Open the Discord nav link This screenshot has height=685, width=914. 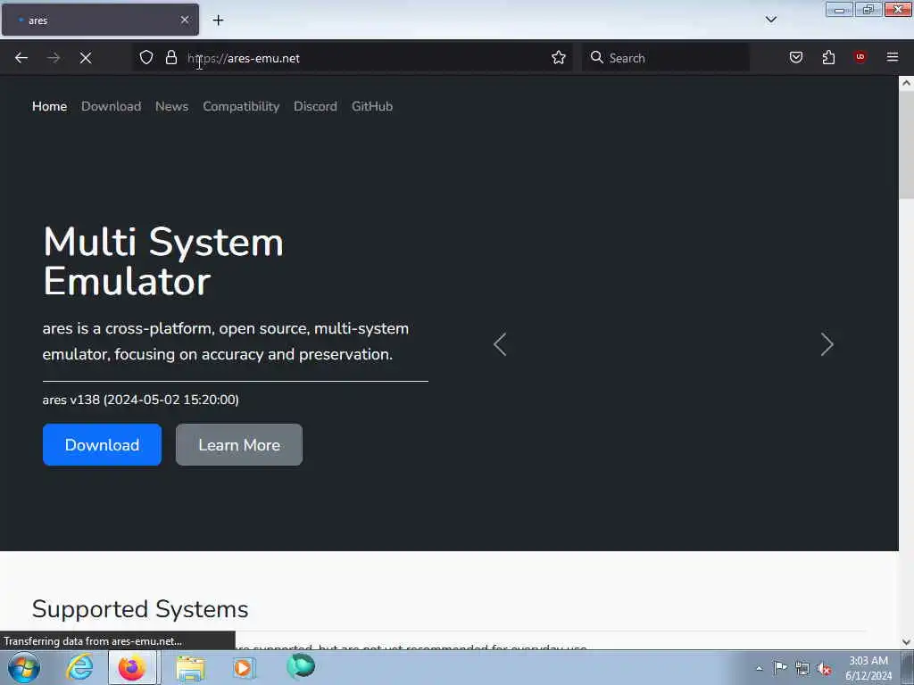pos(315,107)
